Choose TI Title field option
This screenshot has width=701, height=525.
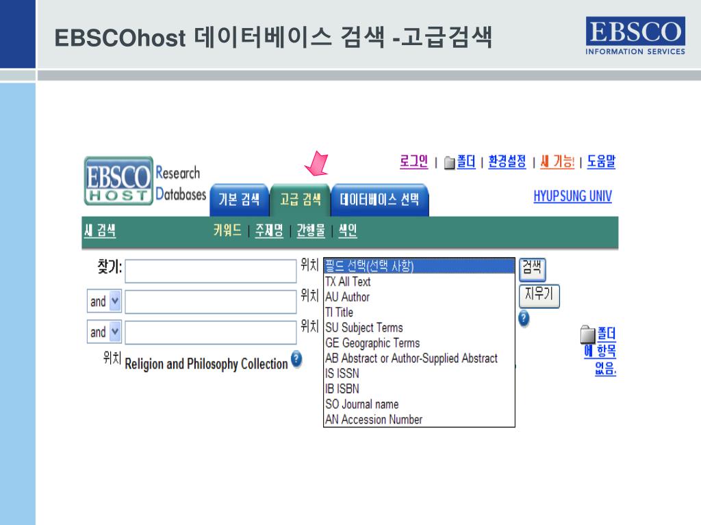coord(419,312)
